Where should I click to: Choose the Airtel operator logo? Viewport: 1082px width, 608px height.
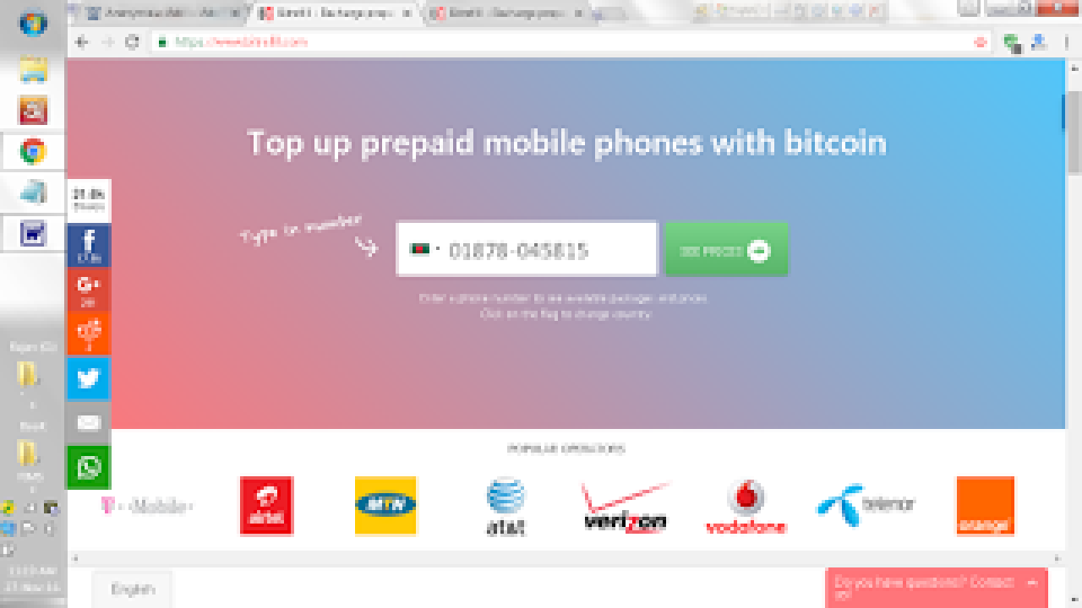point(266,506)
